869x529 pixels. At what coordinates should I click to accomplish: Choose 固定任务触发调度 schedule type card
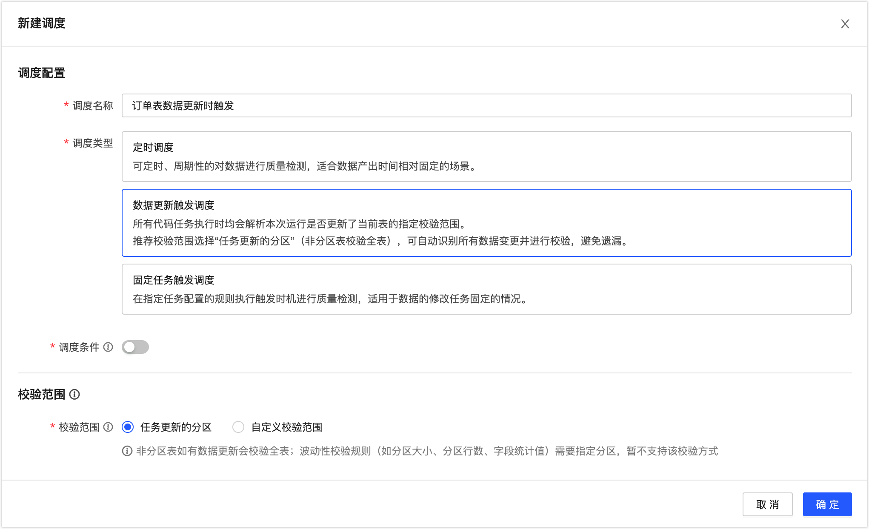(x=486, y=289)
